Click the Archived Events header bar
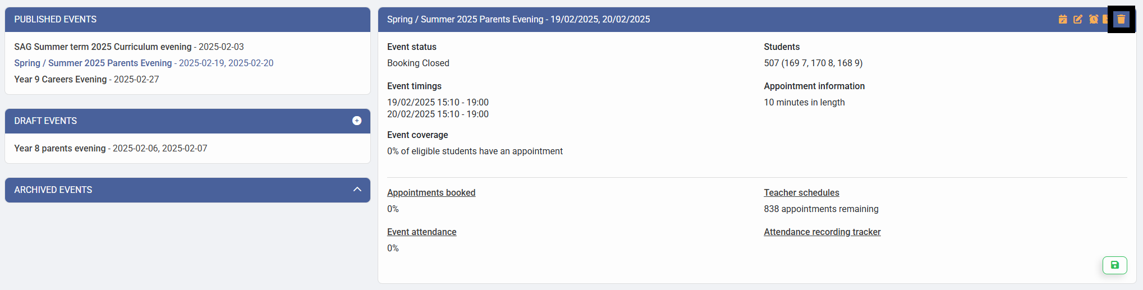 click(168, 190)
